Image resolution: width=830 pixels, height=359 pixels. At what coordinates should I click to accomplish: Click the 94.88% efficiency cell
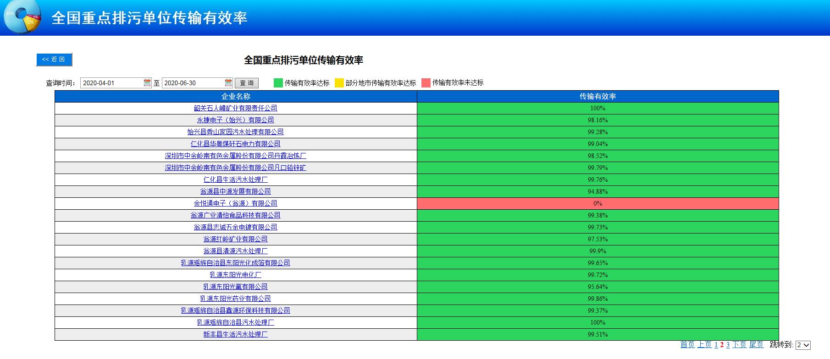tap(598, 191)
